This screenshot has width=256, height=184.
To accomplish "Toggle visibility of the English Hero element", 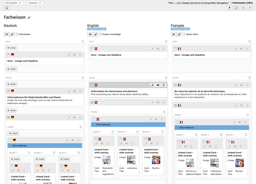I will [x=158, y=49].
